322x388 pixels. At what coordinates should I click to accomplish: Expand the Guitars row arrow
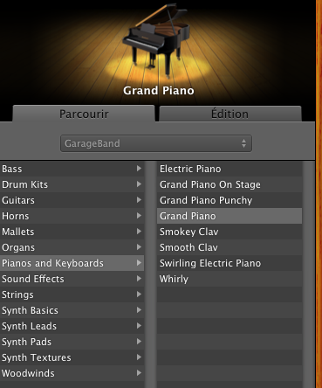pos(139,200)
